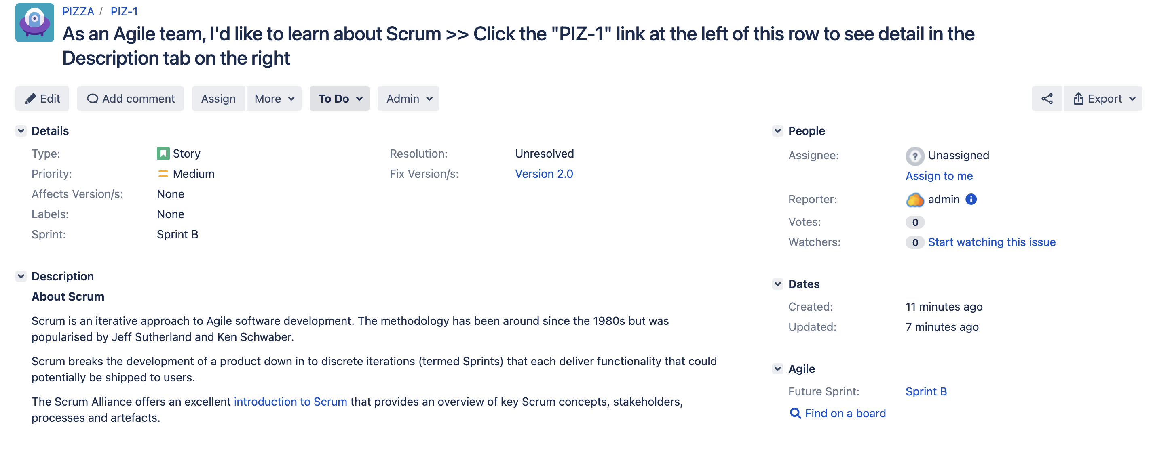Image resolution: width=1153 pixels, height=450 pixels.
Task: Click the share issue icon
Action: coord(1046,99)
